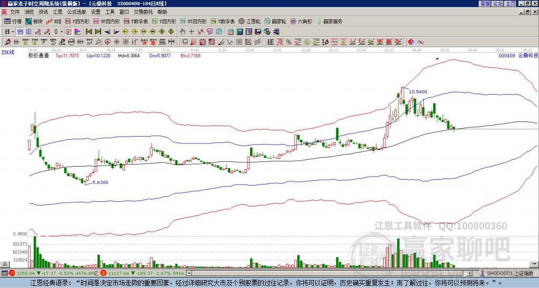This screenshot has width=539, height=288.
Task: Launch the 赢家轮 wheel tool
Action: pyautogui.click(x=275, y=21)
